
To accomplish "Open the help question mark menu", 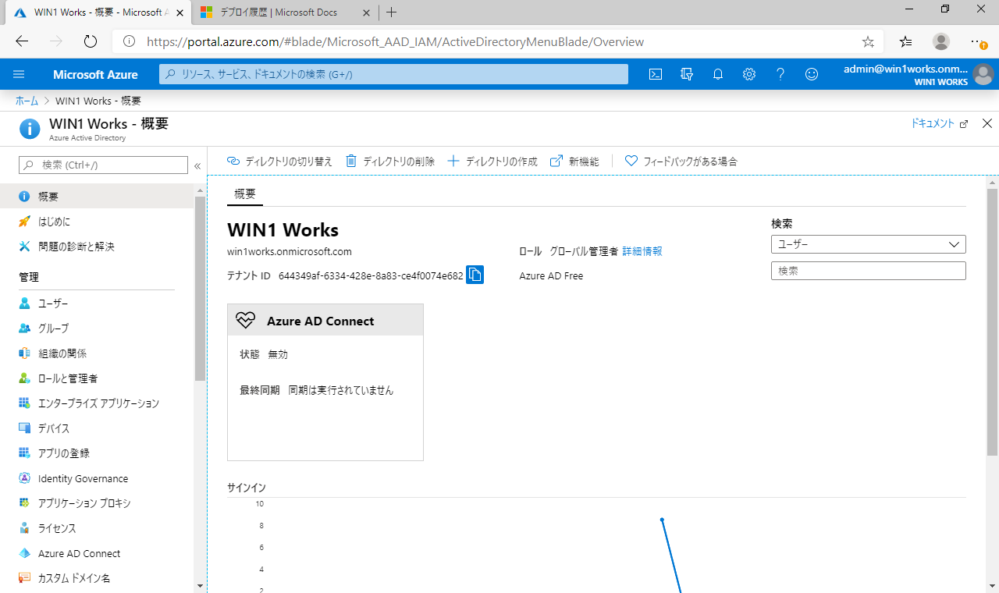I will pyautogui.click(x=780, y=74).
